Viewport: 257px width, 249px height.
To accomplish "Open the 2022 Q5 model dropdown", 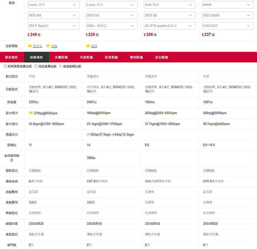I will [170, 15].
